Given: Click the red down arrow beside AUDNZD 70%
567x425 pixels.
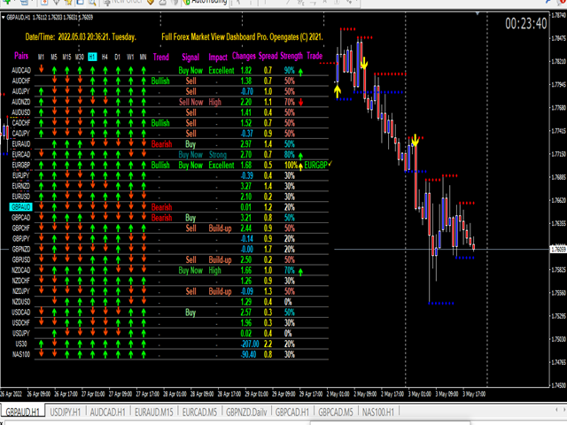Looking at the screenshot, I should tap(300, 102).
